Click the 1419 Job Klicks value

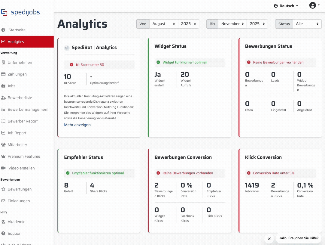click(252, 185)
